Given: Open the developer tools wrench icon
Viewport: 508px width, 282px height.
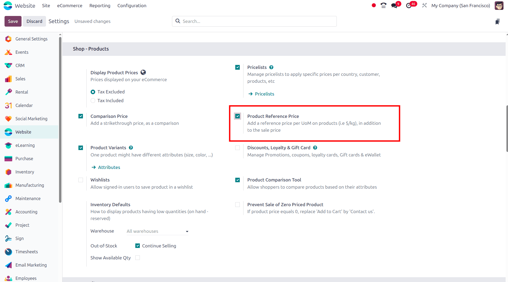Looking at the screenshot, I should click(x=424, y=5).
